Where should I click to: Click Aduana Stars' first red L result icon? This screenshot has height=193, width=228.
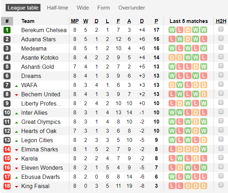point(172,39)
